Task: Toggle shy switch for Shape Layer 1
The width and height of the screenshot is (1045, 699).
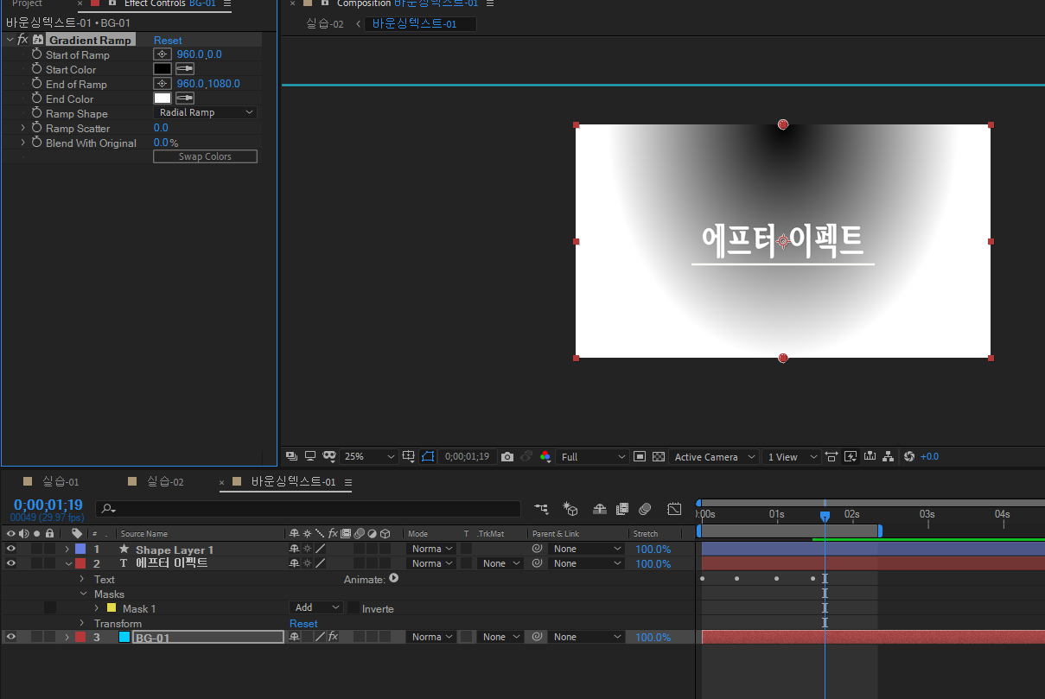Action: [295, 549]
